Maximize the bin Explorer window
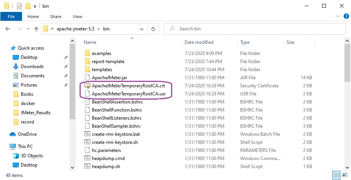The width and height of the screenshot is (351, 180). click(324, 6)
